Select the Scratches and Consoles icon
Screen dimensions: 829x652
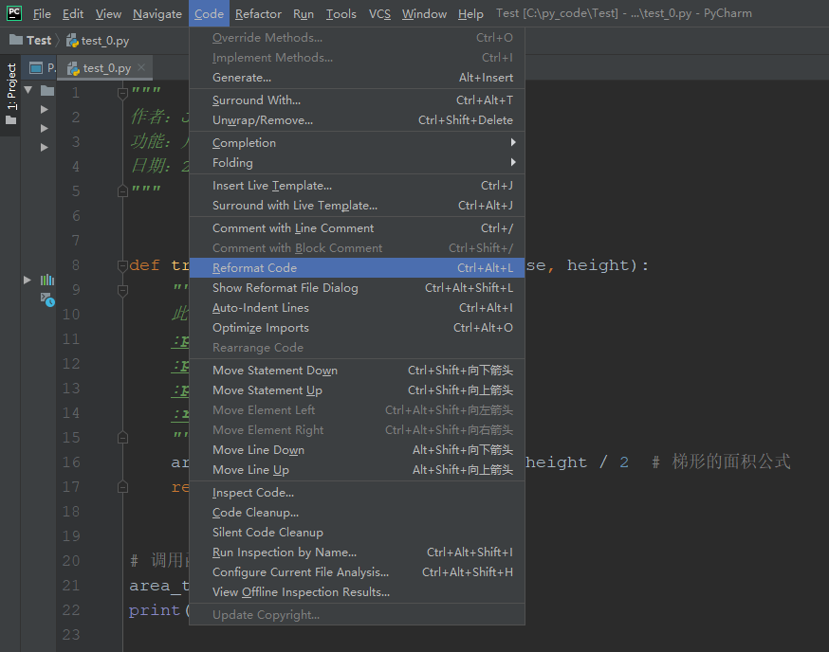coord(47,299)
